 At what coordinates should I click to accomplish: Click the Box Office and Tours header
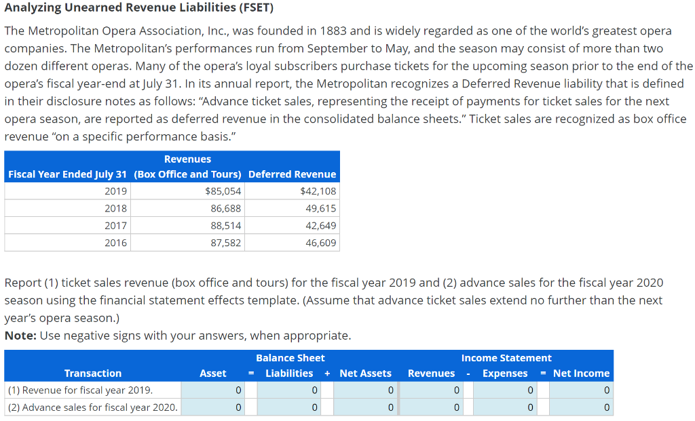coord(187,174)
